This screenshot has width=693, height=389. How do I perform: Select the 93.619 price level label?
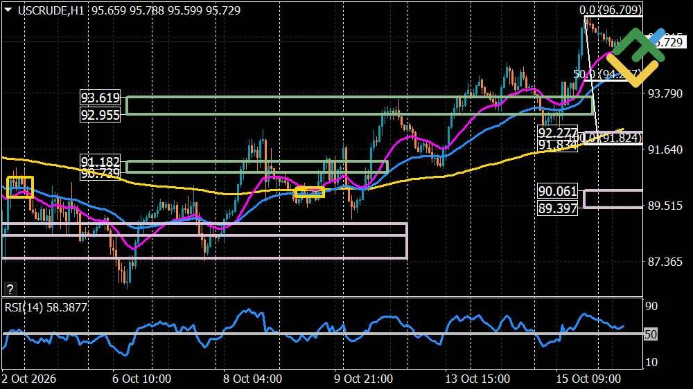click(100, 97)
